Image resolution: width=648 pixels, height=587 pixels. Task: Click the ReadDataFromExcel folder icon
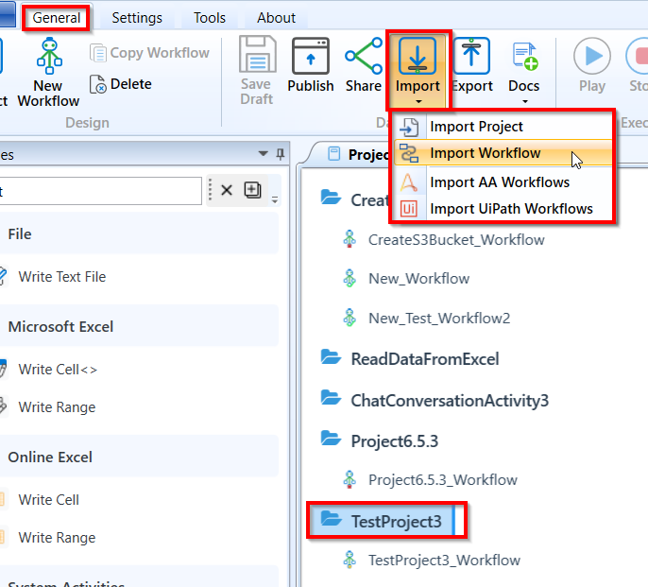tap(331, 357)
